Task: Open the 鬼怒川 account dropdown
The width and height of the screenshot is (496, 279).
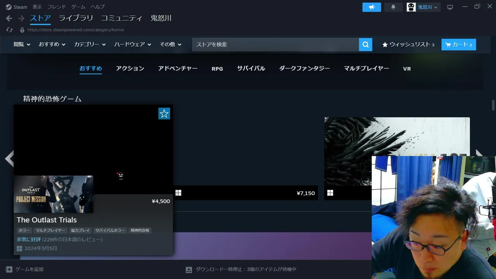Action: pos(427,7)
